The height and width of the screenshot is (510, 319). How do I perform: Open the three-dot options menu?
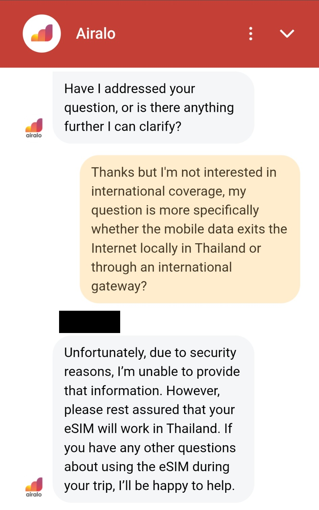[x=250, y=34]
